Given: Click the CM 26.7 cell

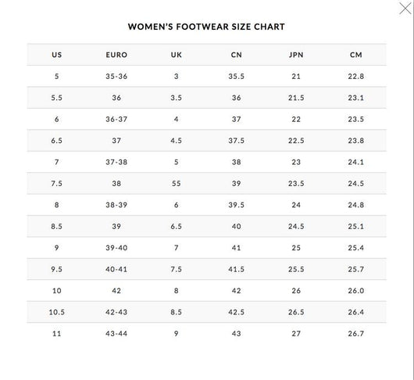Looking at the screenshot, I should tap(356, 334).
